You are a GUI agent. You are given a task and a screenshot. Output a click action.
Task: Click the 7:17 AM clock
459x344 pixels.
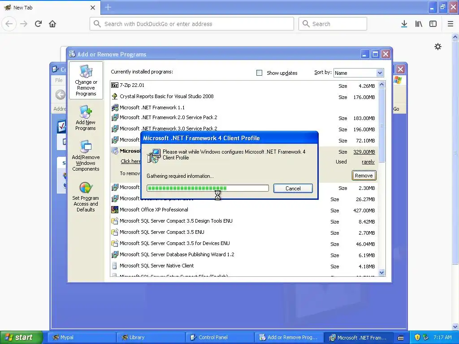442,337
